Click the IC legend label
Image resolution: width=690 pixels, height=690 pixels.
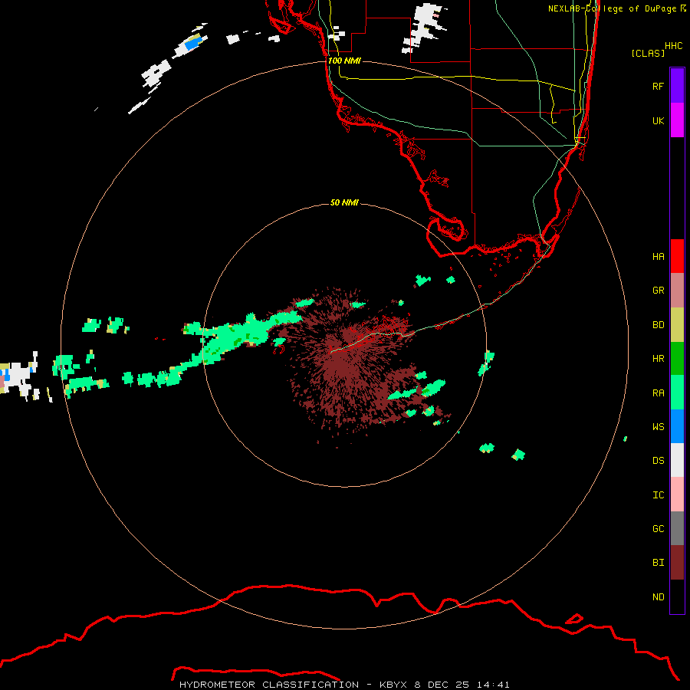(659, 495)
